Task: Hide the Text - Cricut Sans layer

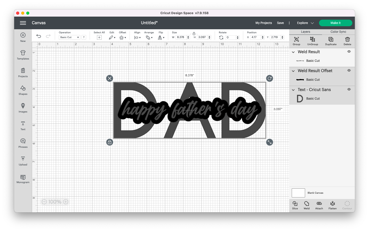Action: [x=349, y=89]
